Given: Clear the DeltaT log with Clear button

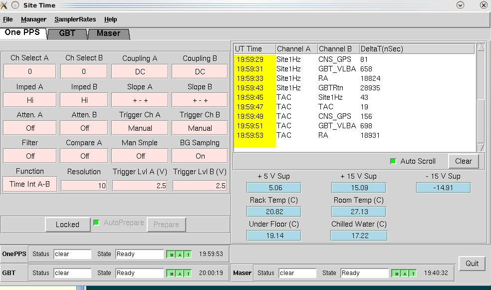Looking at the screenshot, I should pyautogui.click(x=464, y=161).
